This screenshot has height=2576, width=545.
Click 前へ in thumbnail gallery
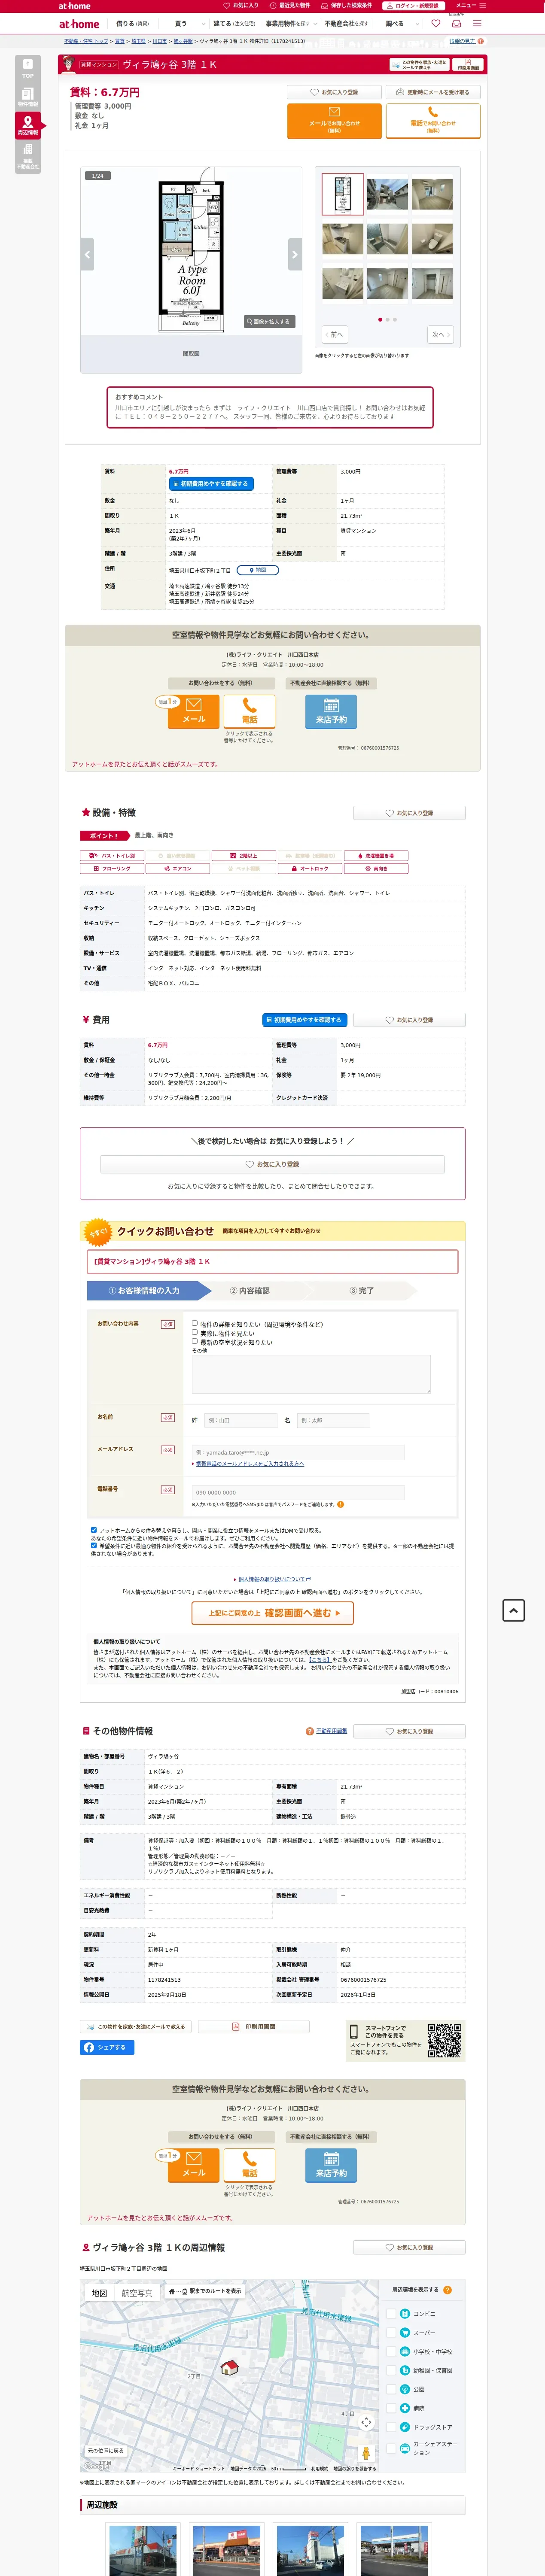(334, 334)
